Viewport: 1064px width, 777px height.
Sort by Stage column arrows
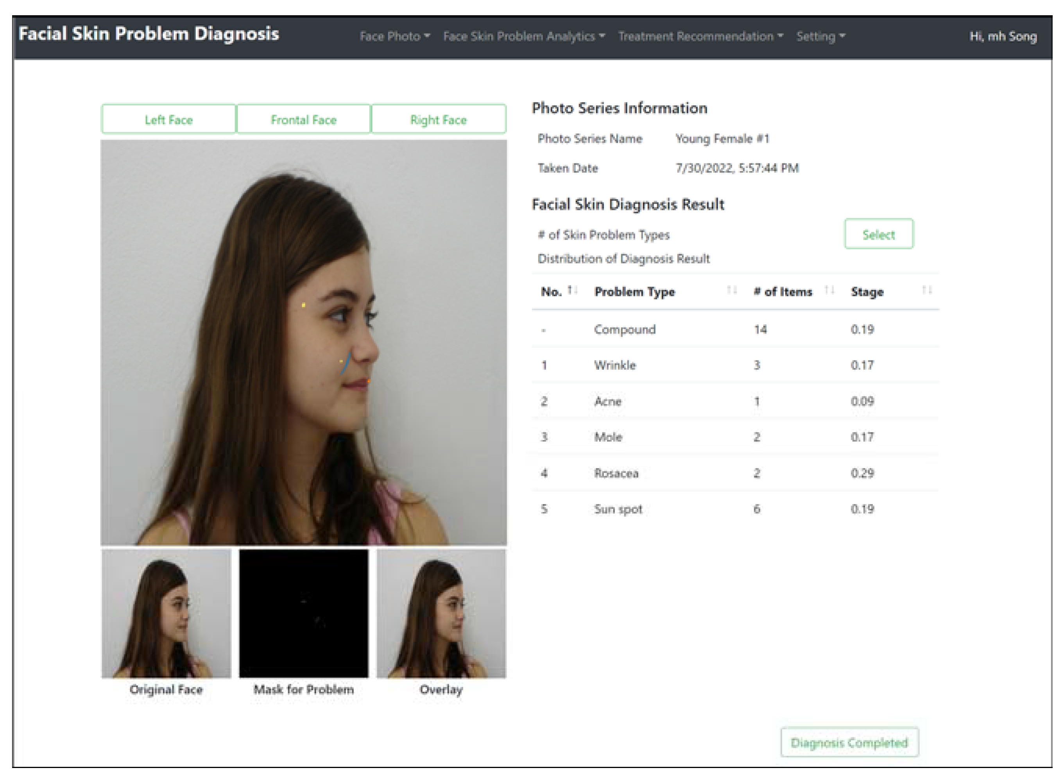point(927,291)
